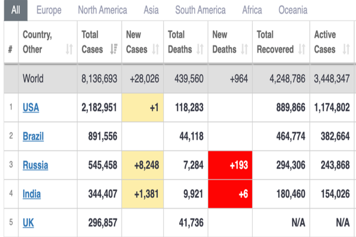Show the Asia tab
The image size is (356, 237).
click(151, 10)
